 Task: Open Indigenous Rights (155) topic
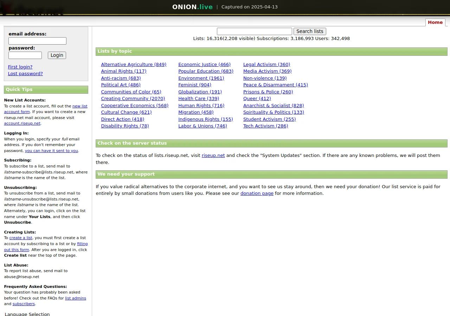[x=206, y=119]
